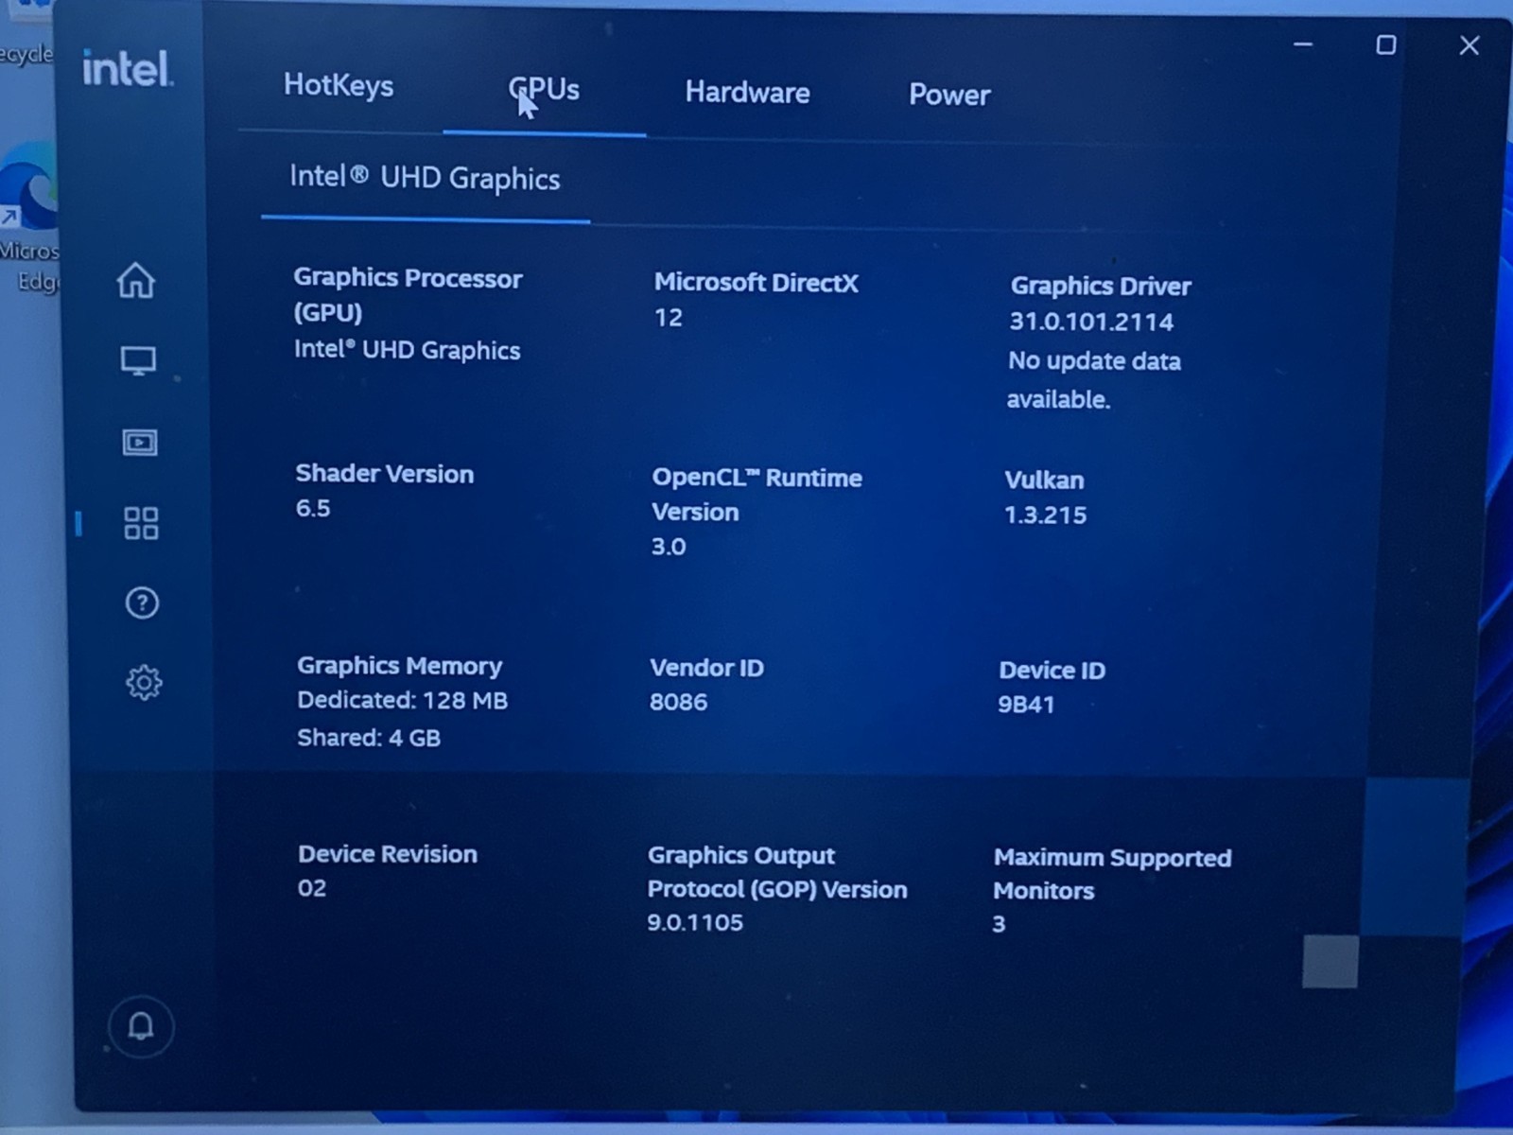The height and width of the screenshot is (1135, 1513).
Task: Open the notifications bell icon
Action: [x=141, y=1026]
